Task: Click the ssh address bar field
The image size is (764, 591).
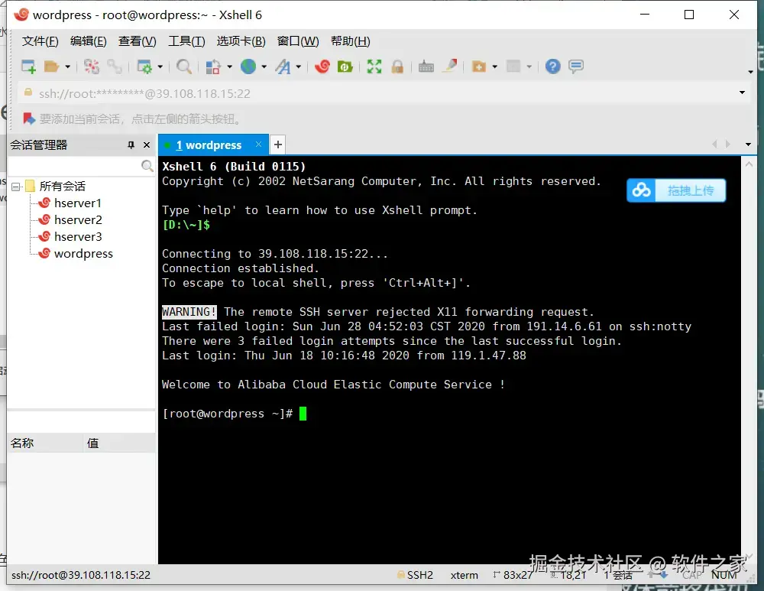Action: point(377,93)
